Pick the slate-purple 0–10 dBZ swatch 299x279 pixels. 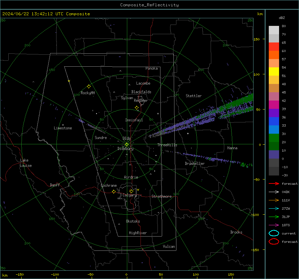[x=274, y=155]
